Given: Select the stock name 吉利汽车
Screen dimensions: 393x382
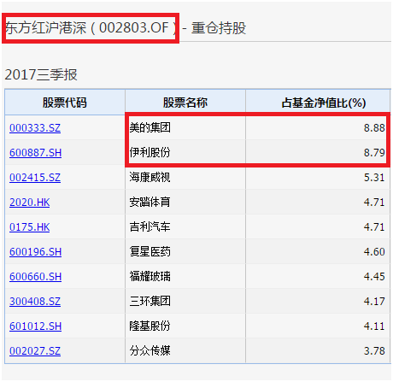Looking at the screenshot, I should pos(150,226).
